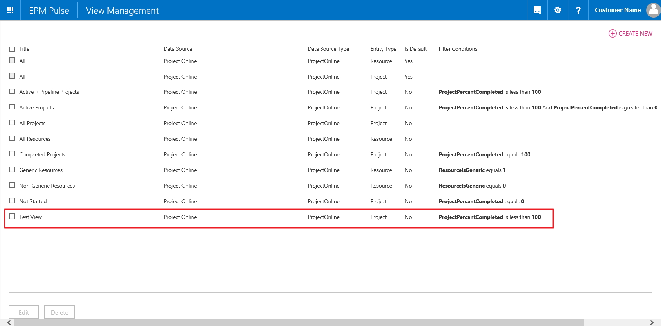Select the Non-Generic Resources checkbox

pyautogui.click(x=12, y=185)
